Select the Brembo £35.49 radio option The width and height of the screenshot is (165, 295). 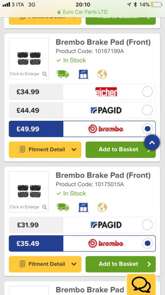[x=147, y=243]
